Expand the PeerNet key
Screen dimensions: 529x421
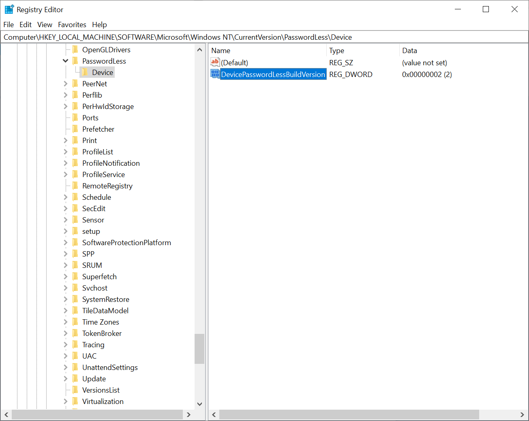pyautogui.click(x=66, y=84)
